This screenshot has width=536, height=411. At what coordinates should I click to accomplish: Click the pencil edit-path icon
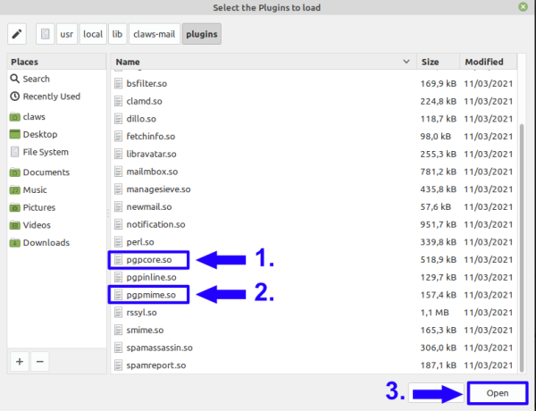[16, 35]
